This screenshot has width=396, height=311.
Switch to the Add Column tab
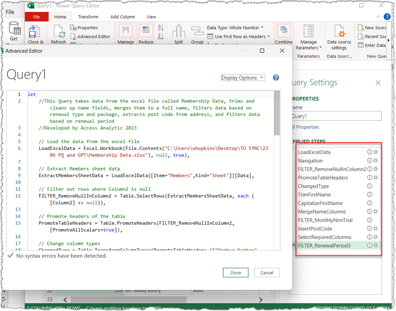[122, 17]
